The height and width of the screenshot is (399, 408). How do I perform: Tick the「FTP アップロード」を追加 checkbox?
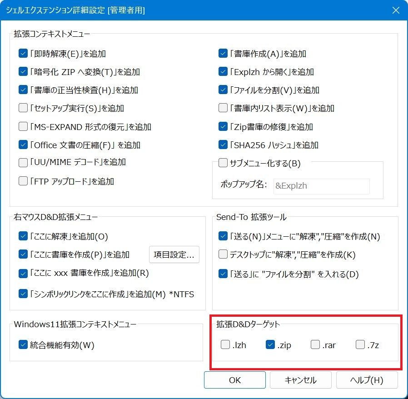tap(24, 181)
